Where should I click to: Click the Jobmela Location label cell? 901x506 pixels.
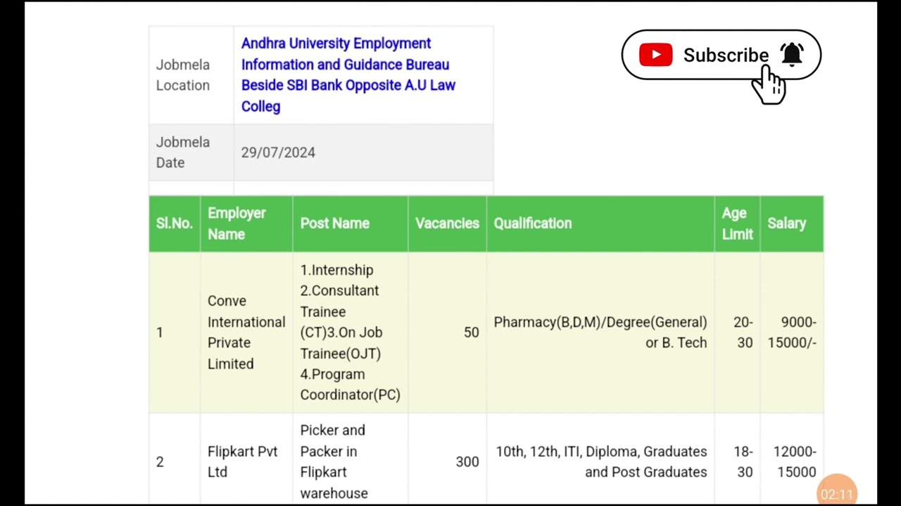click(183, 75)
